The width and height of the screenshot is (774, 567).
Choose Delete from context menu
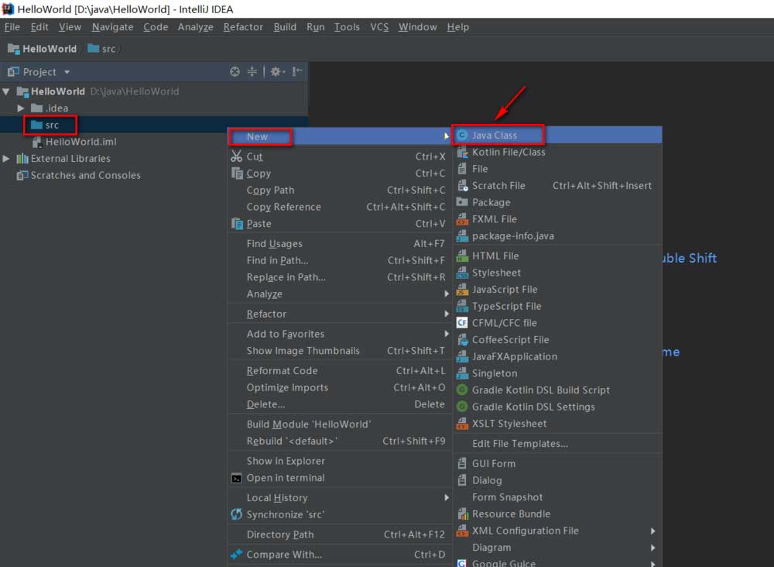click(340, 404)
